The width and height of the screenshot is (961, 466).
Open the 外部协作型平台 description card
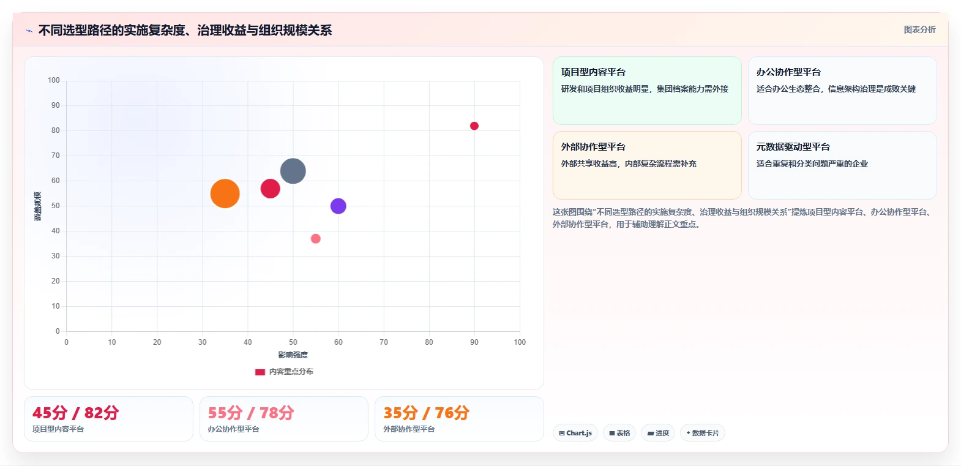click(x=647, y=165)
